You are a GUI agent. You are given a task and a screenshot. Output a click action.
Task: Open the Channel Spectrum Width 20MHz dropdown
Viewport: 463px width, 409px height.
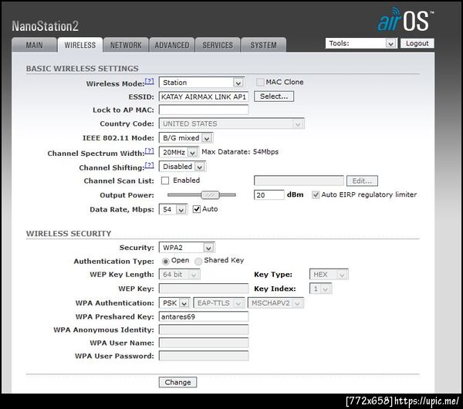tap(179, 152)
